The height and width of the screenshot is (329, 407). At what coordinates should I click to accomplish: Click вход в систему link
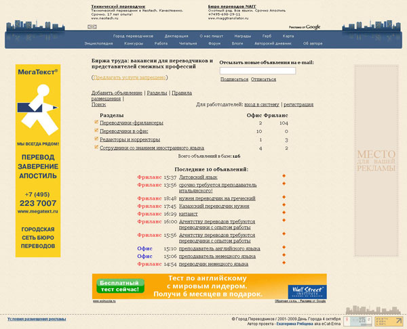coord(262,104)
